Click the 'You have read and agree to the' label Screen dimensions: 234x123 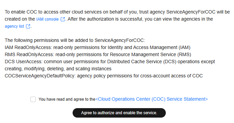point(67,99)
